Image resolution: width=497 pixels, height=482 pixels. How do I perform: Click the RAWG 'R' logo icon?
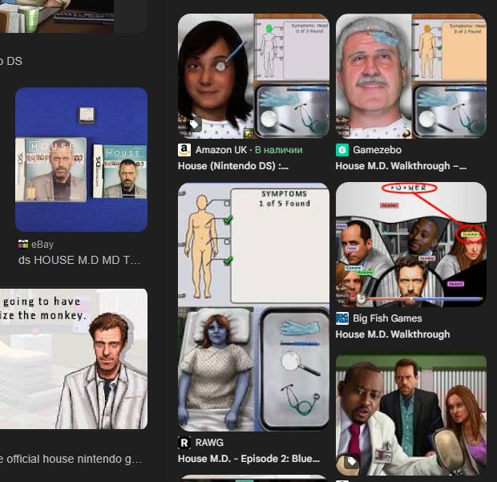pos(184,443)
